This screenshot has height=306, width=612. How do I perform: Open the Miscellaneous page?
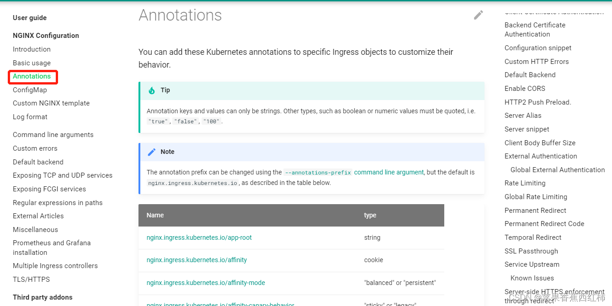35,230
